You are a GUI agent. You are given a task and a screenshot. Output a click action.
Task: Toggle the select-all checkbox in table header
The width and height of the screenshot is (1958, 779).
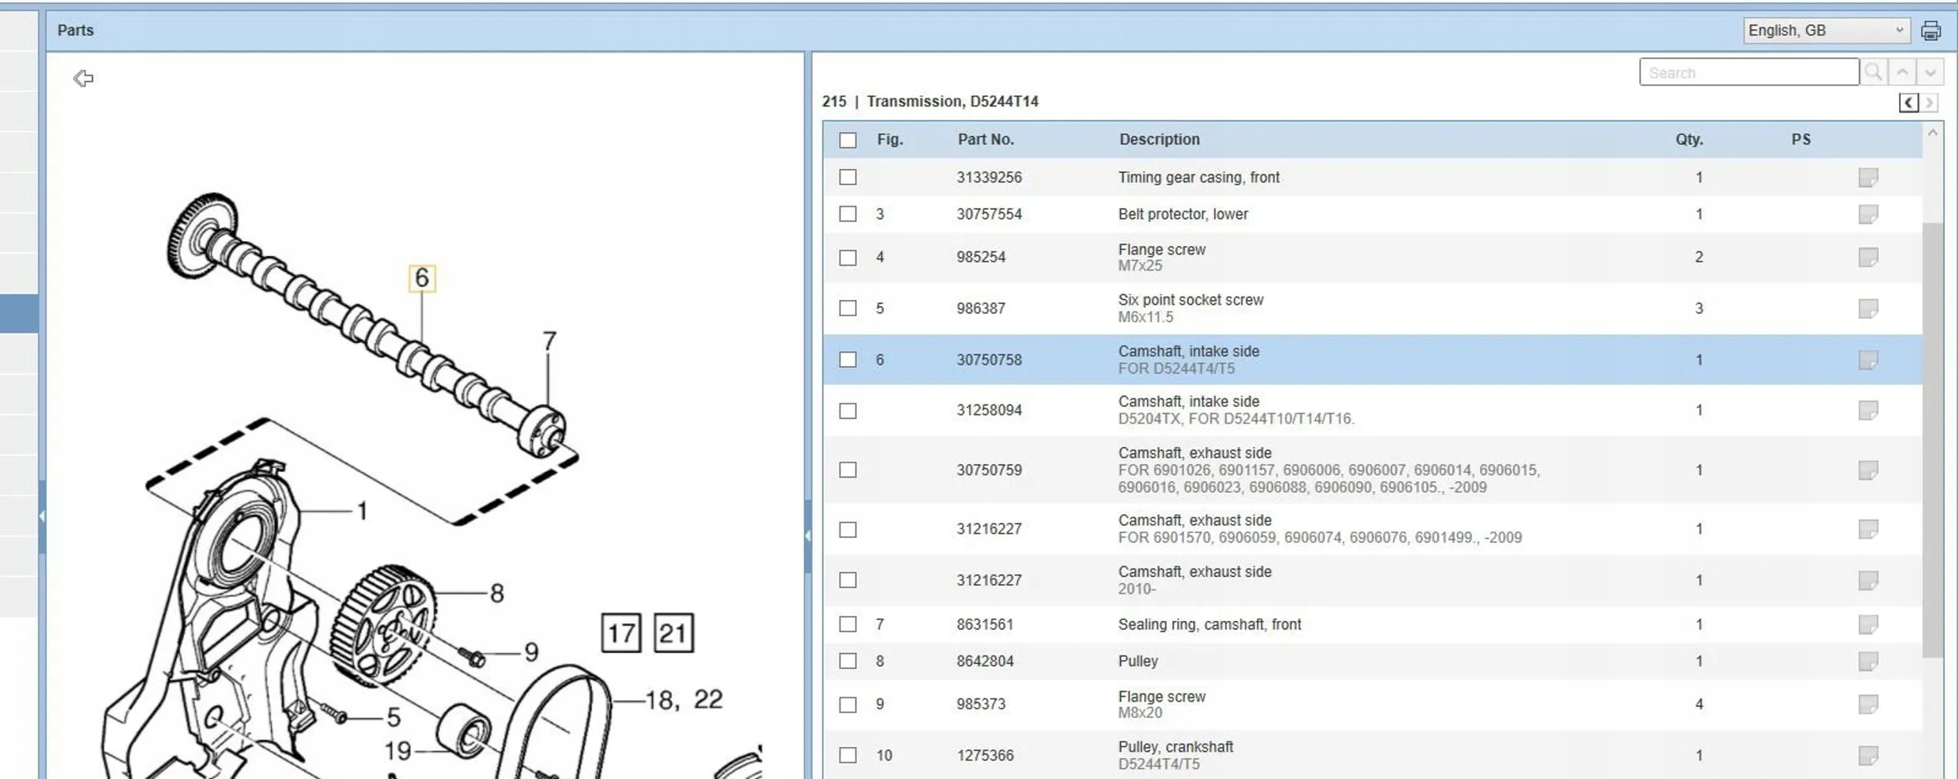[x=847, y=140]
